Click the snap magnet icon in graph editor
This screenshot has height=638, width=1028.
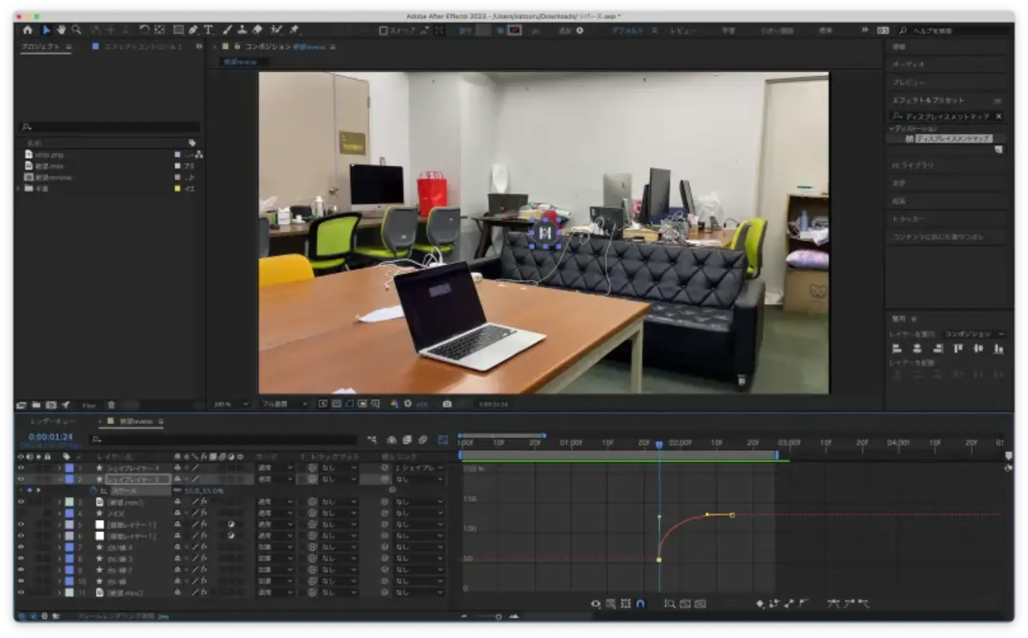(x=640, y=604)
